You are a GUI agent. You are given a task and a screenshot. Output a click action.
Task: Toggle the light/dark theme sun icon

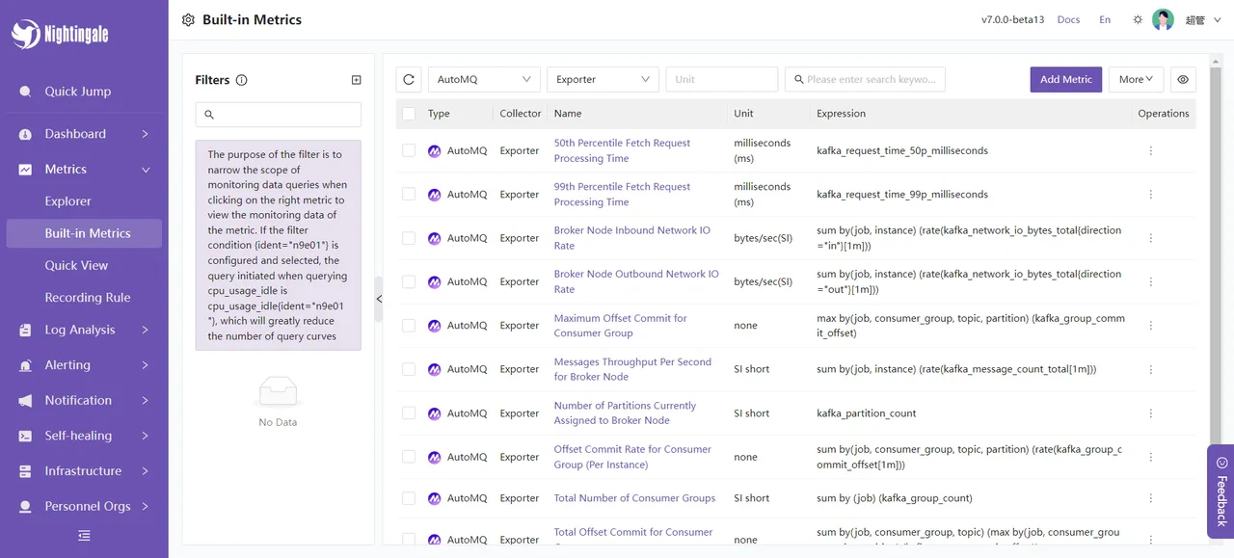pos(1138,20)
